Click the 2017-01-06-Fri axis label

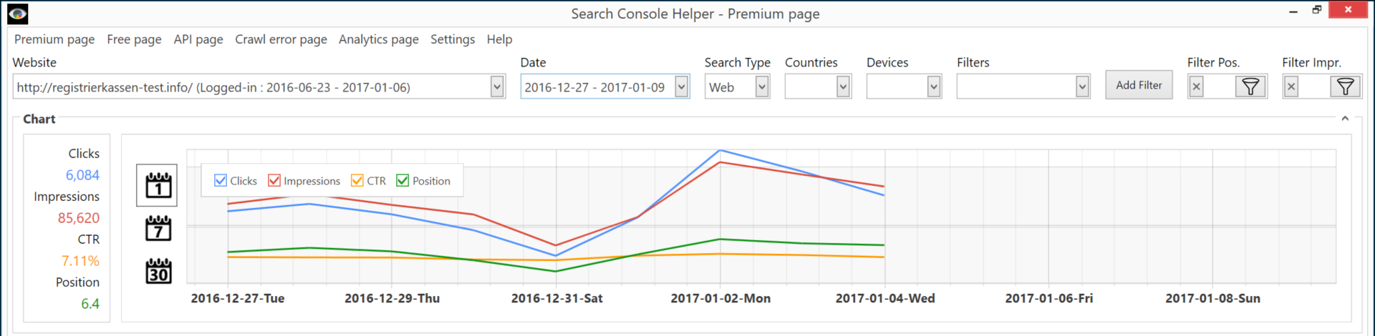[1049, 298]
